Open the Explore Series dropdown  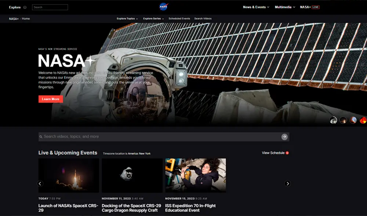(153, 19)
